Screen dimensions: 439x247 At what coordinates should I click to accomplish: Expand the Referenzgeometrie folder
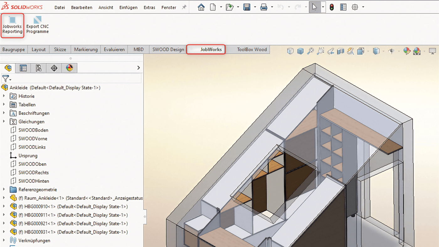3,189
